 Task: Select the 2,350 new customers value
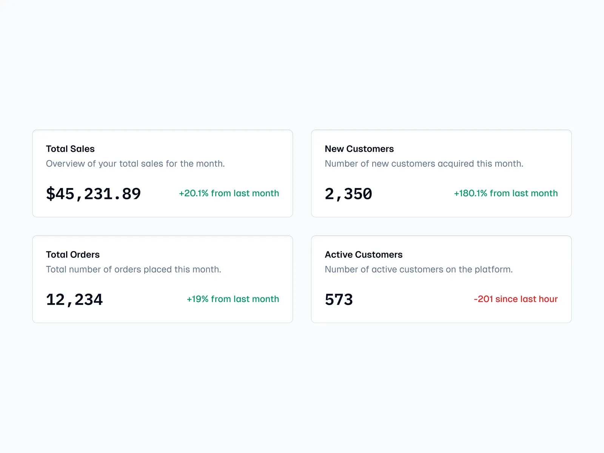[348, 194]
